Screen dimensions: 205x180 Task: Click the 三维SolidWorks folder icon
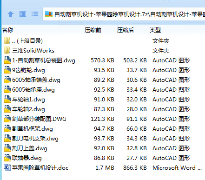pyautogui.click(x=7, y=50)
